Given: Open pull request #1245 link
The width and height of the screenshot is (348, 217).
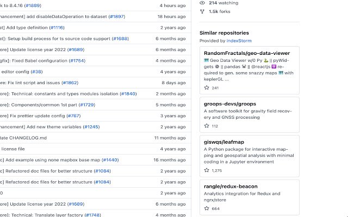Looking at the screenshot, I should (91, 127).
